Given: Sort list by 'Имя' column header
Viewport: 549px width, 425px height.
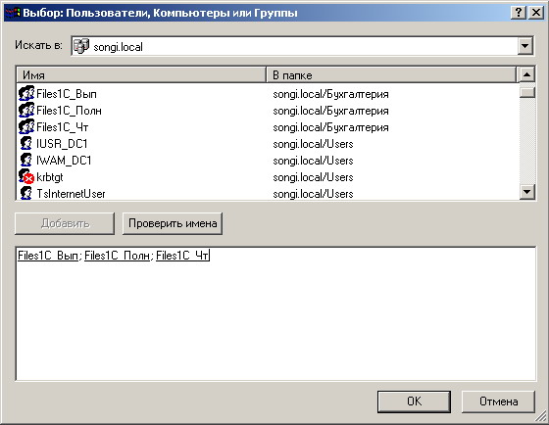Looking at the screenshot, I should click(x=141, y=74).
